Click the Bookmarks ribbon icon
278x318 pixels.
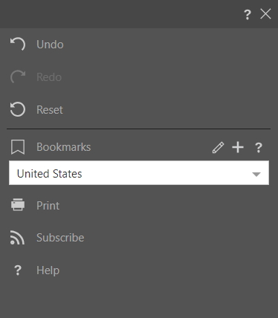(18, 147)
